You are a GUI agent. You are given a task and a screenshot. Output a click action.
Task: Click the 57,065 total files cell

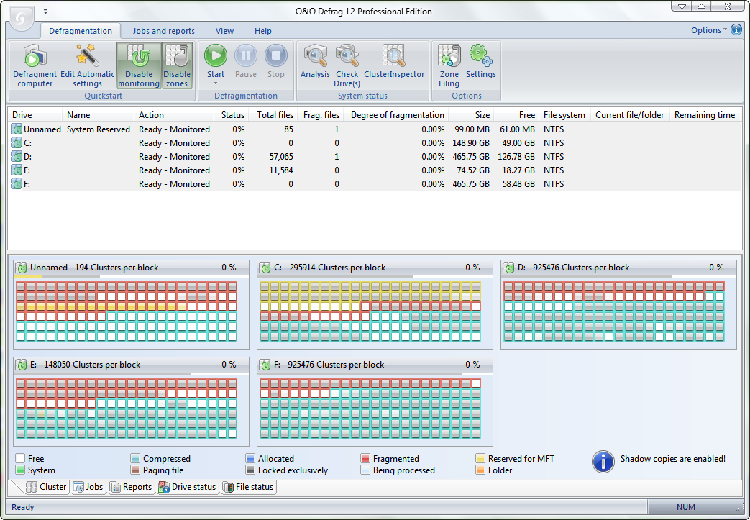[x=281, y=156]
